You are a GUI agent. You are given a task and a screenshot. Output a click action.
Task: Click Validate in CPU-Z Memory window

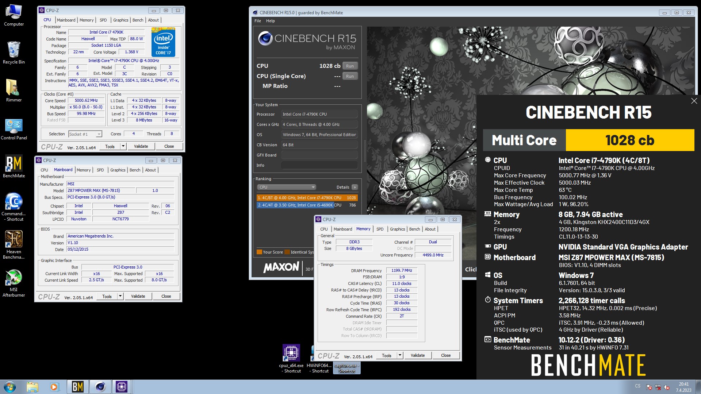[418, 355]
